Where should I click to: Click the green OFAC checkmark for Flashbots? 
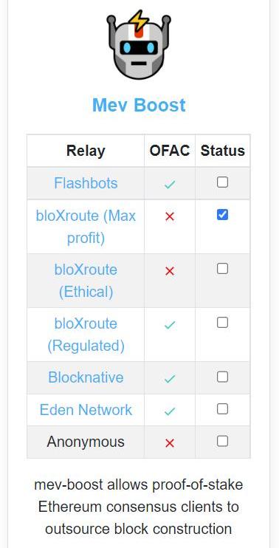click(170, 184)
